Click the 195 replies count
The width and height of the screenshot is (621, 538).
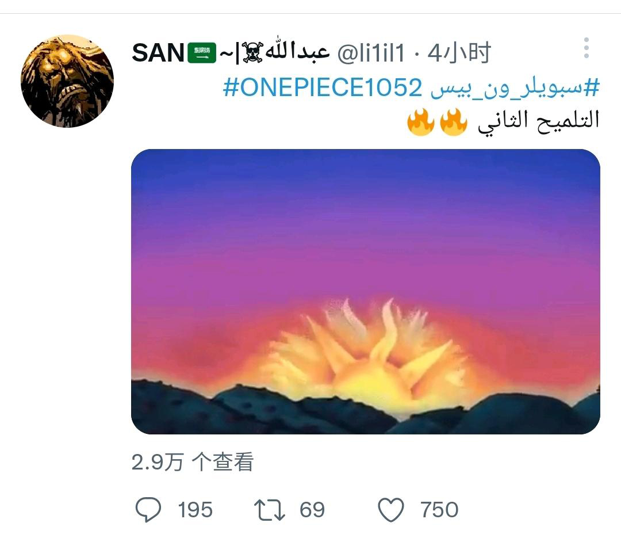[x=195, y=510]
